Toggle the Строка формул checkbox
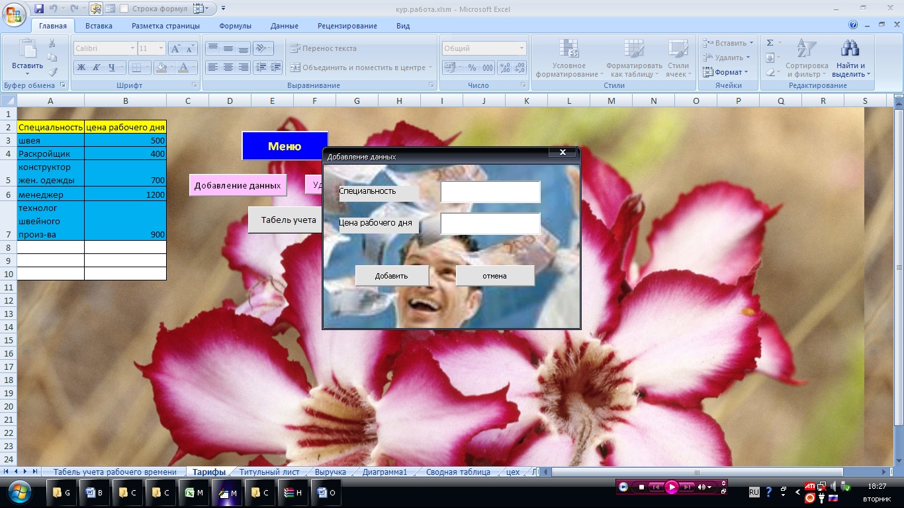The width and height of the screenshot is (904, 508). click(x=124, y=9)
